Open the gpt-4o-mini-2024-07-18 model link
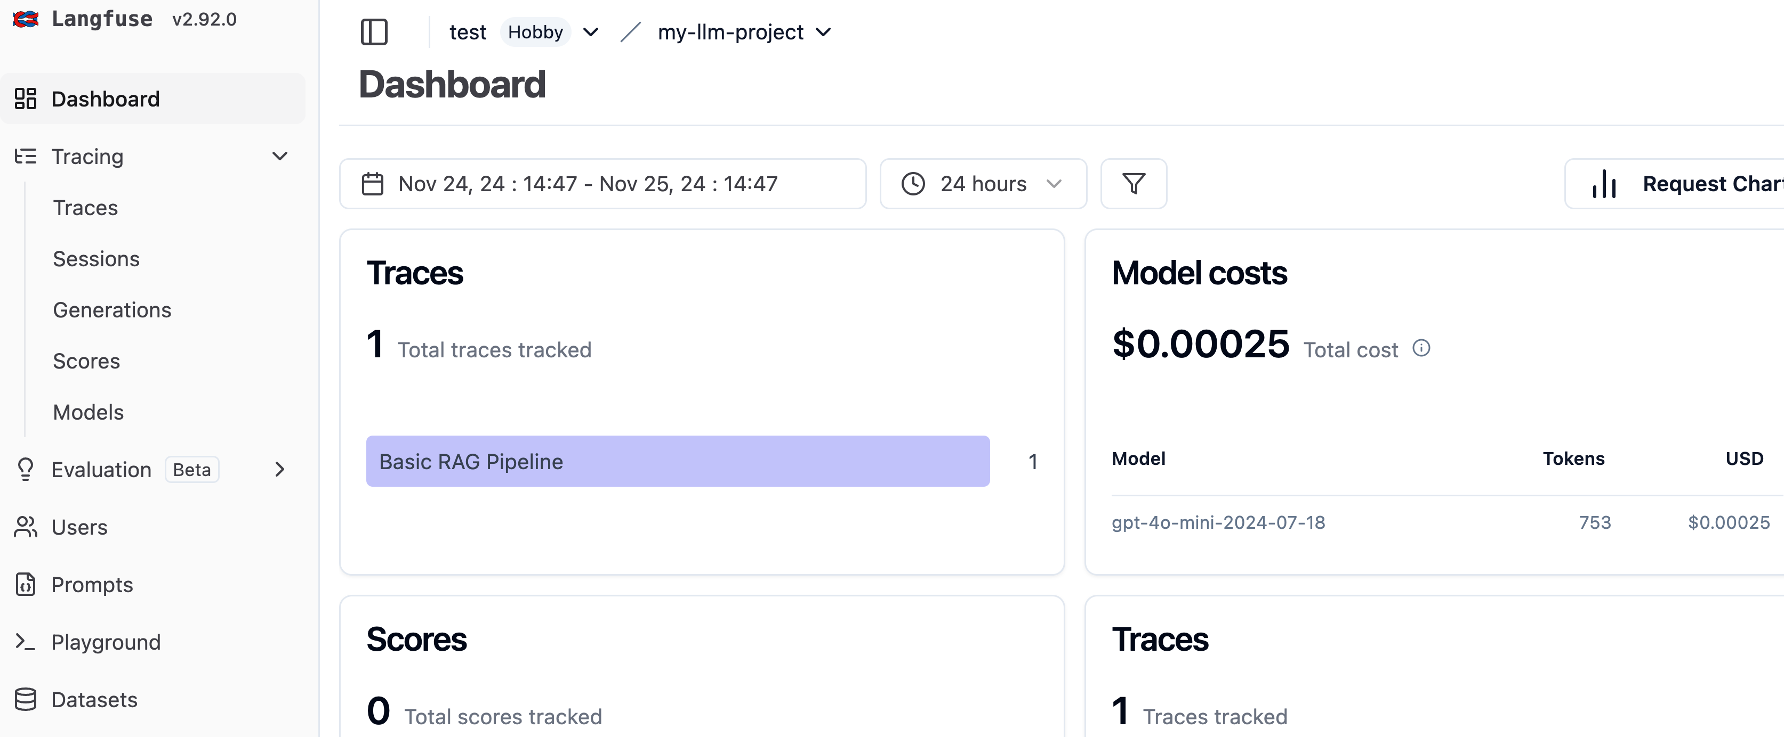The image size is (1784, 737). (x=1218, y=523)
